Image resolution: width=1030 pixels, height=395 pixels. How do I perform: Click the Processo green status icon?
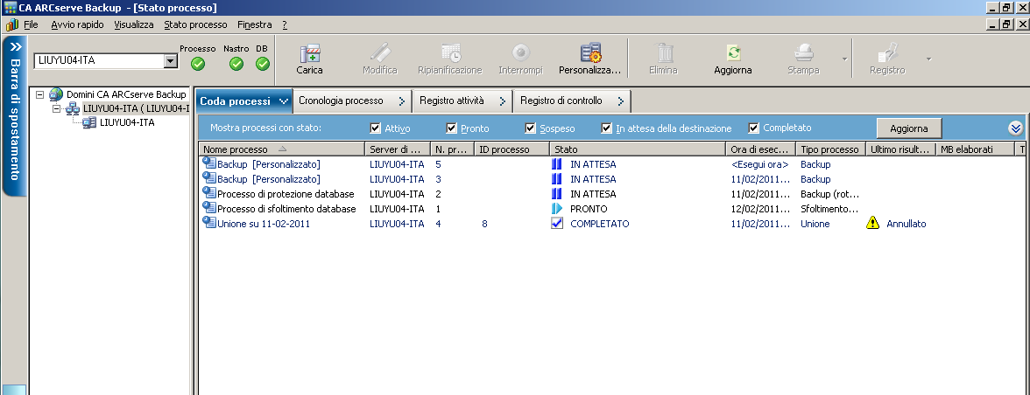coord(198,64)
